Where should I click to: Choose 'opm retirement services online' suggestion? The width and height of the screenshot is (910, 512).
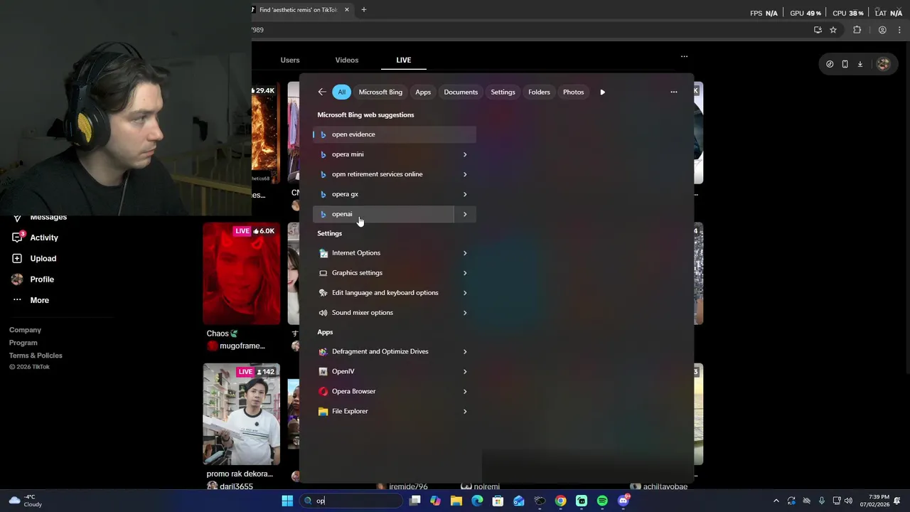384,174
